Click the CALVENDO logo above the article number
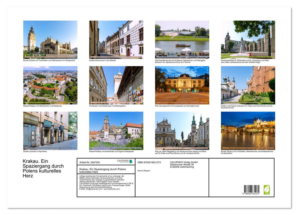The width and height of the screenshot is (298, 215). [123, 161]
